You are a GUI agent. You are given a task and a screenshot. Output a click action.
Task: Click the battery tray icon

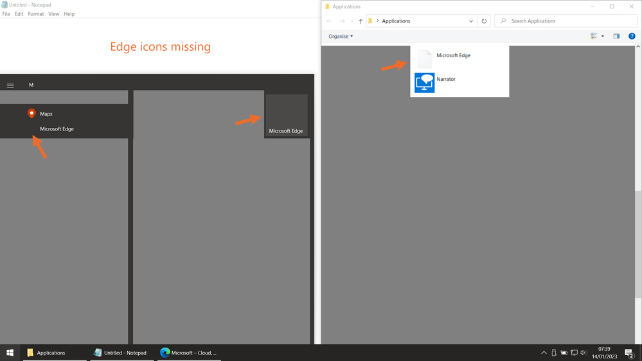[x=564, y=353]
